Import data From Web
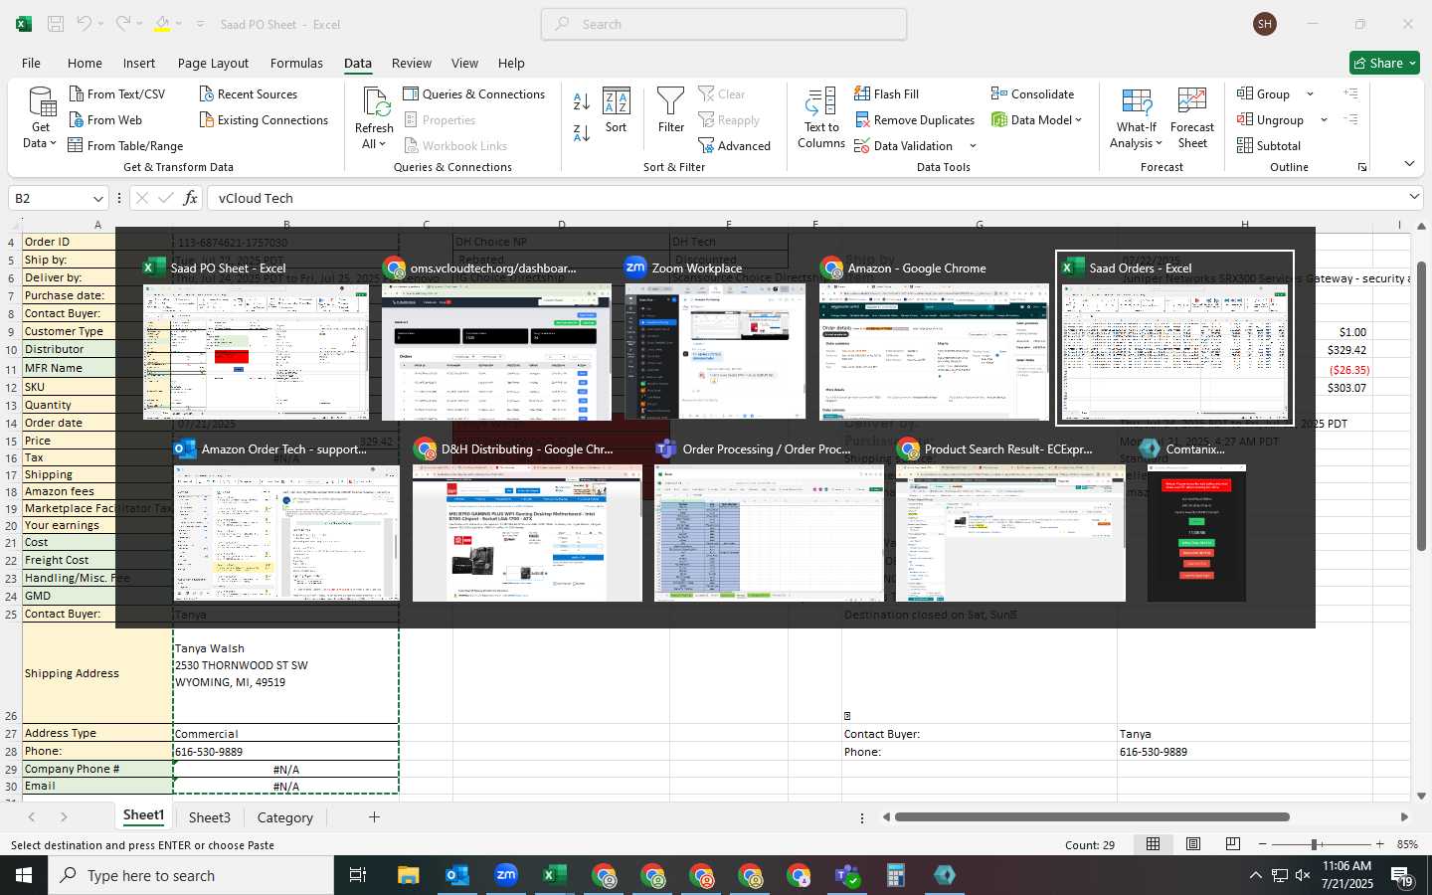The width and height of the screenshot is (1432, 895). (105, 119)
